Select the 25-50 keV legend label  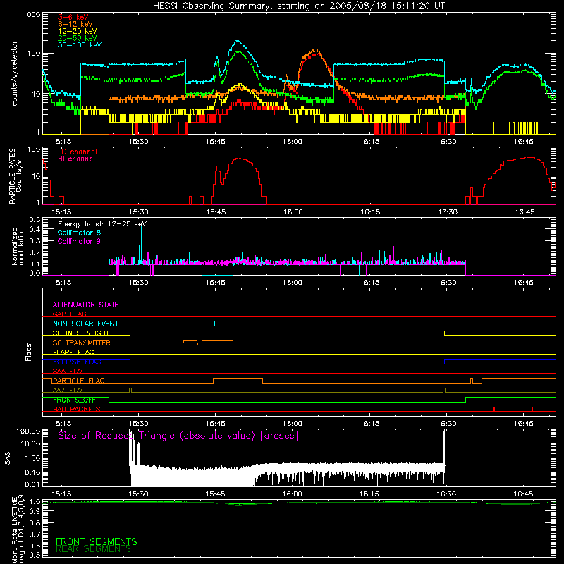[x=78, y=38]
